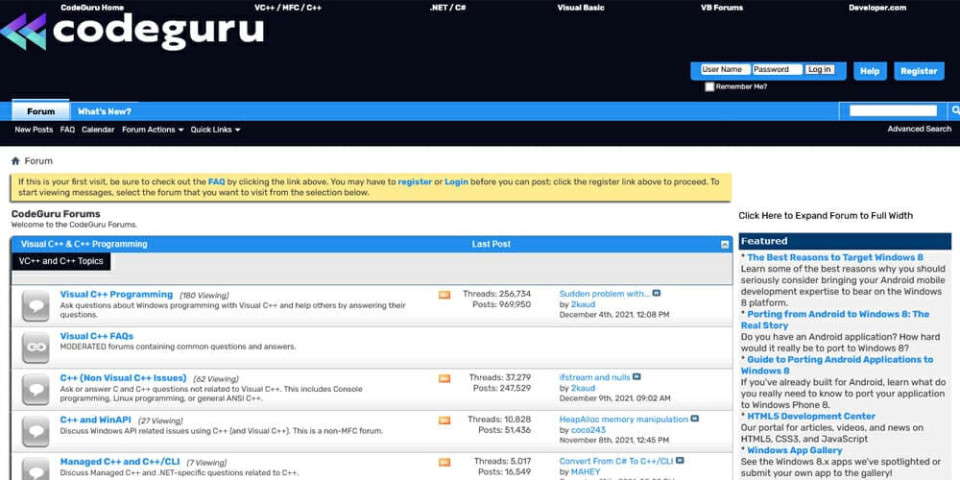Open the HeapAlloc memory manipulation thread
The width and height of the screenshot is (960, 480).
[624, 420]
